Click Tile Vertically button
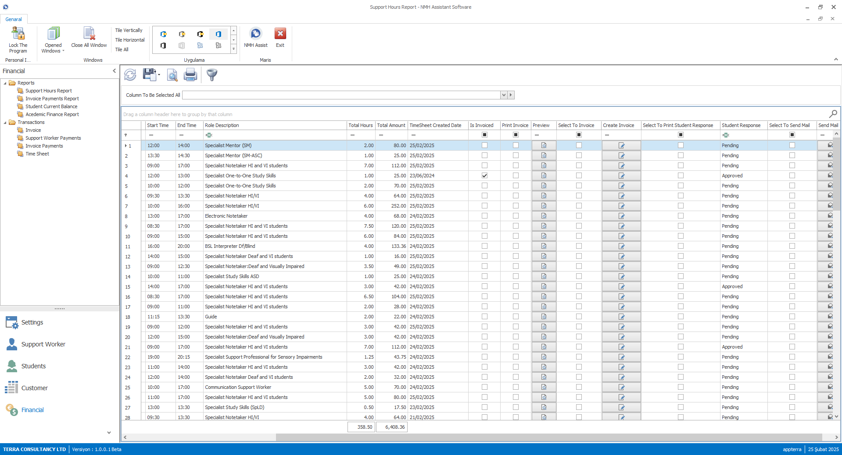Image resolution: width=842 pixels, height=455 pixels. pos(129,30)
